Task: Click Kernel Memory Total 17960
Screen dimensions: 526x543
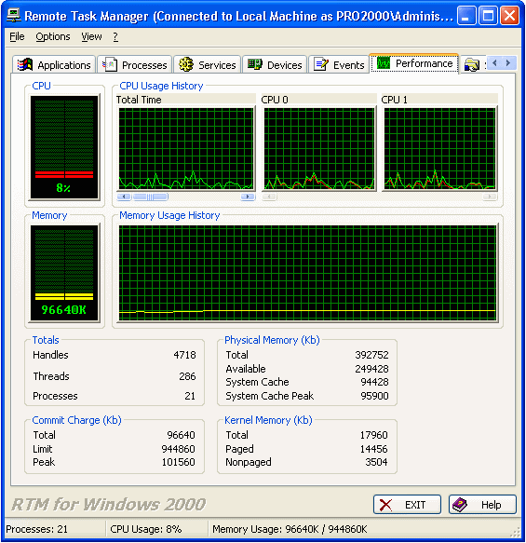Action: pos(373,435)
